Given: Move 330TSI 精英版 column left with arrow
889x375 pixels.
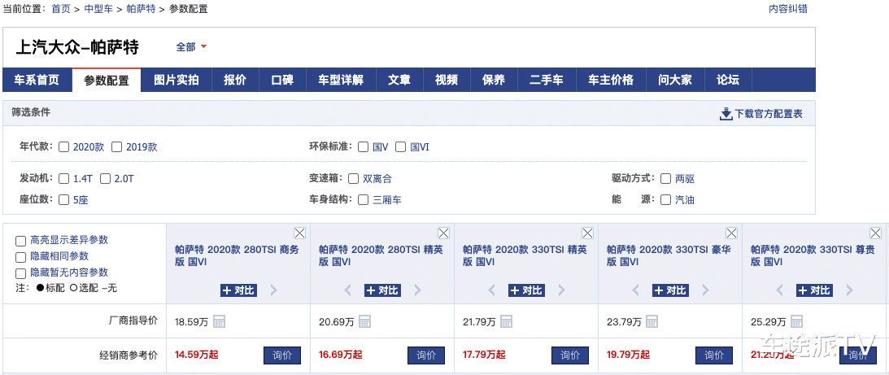Looking at the screenshot, I should point(491,290).
